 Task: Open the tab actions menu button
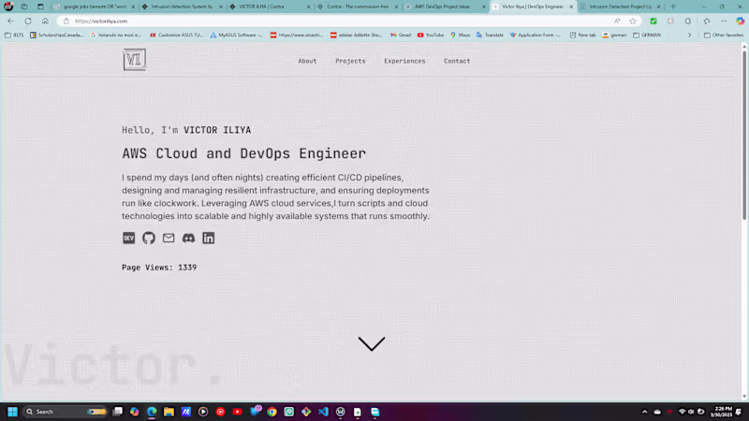pos(40,7)
